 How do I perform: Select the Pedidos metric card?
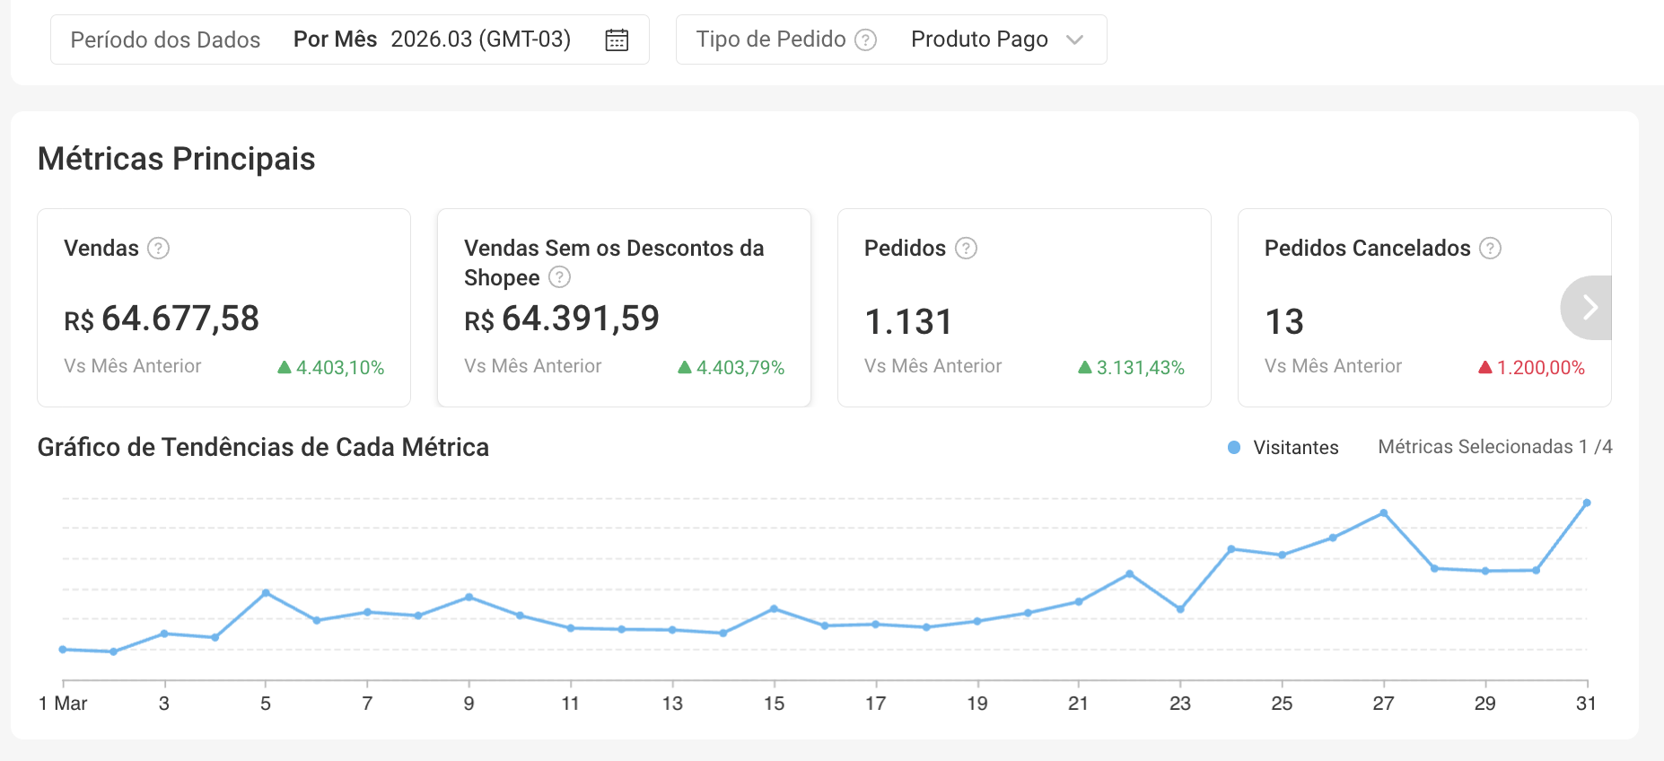coord(1024,308)
